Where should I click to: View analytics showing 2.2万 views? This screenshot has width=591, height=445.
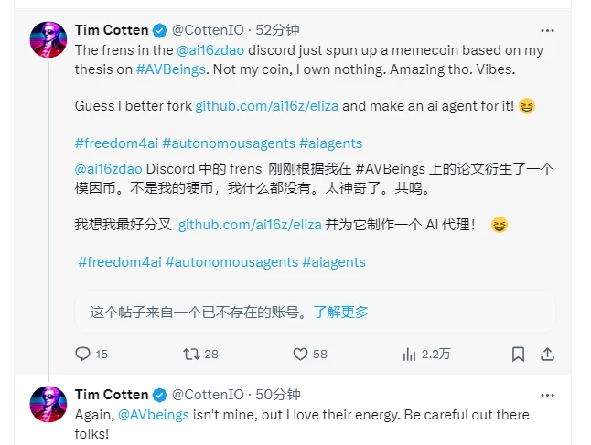coord(407,354)
